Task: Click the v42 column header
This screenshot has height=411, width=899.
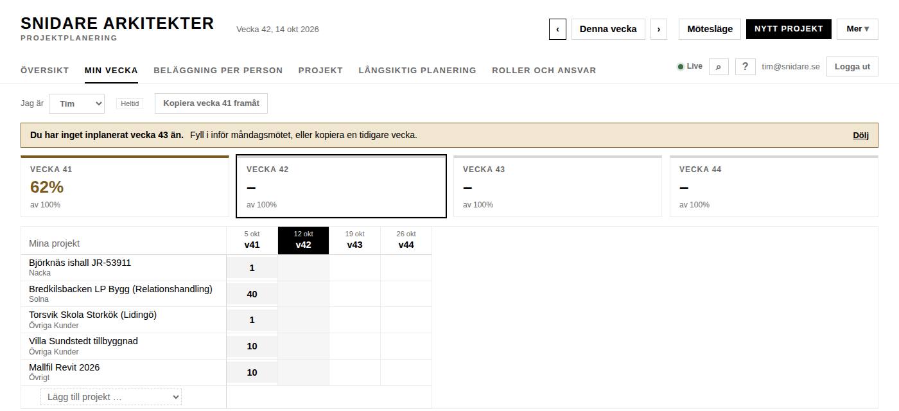Action: click(x=303, y=240)
